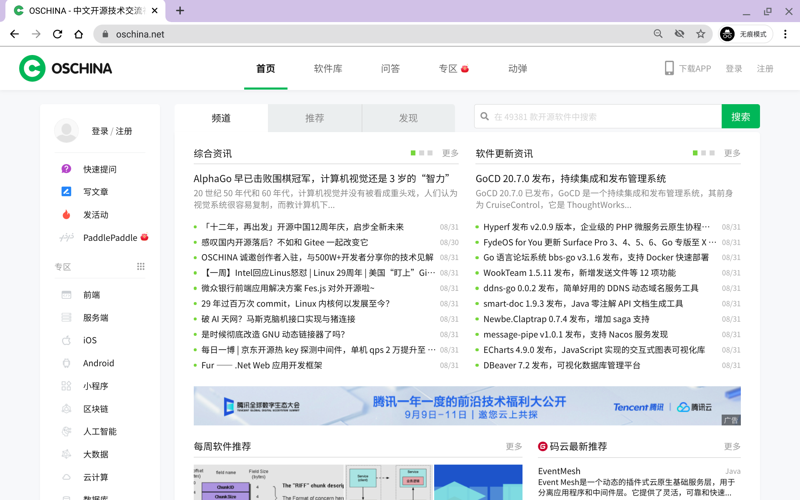This screenshot has height=500, width=800.
Task: Click the first green carousel dot of 综合资讯
Action: click(x=412, y=153)
